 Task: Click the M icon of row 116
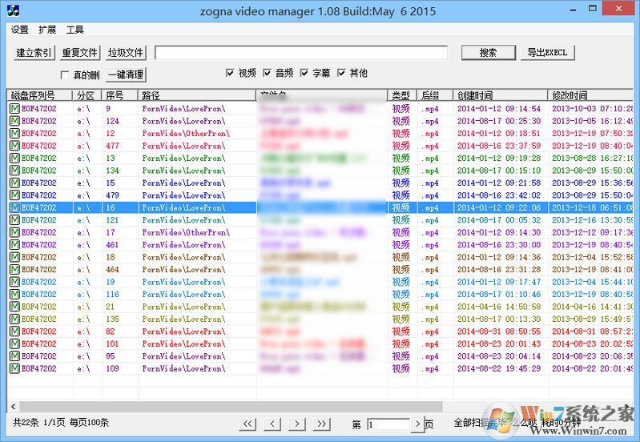click(14, 294)
